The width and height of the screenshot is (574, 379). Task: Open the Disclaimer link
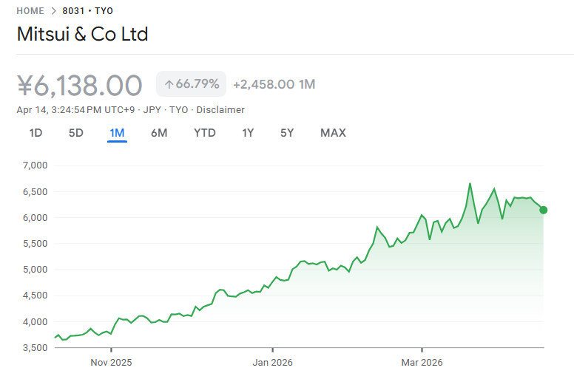[x=220, y=109]
